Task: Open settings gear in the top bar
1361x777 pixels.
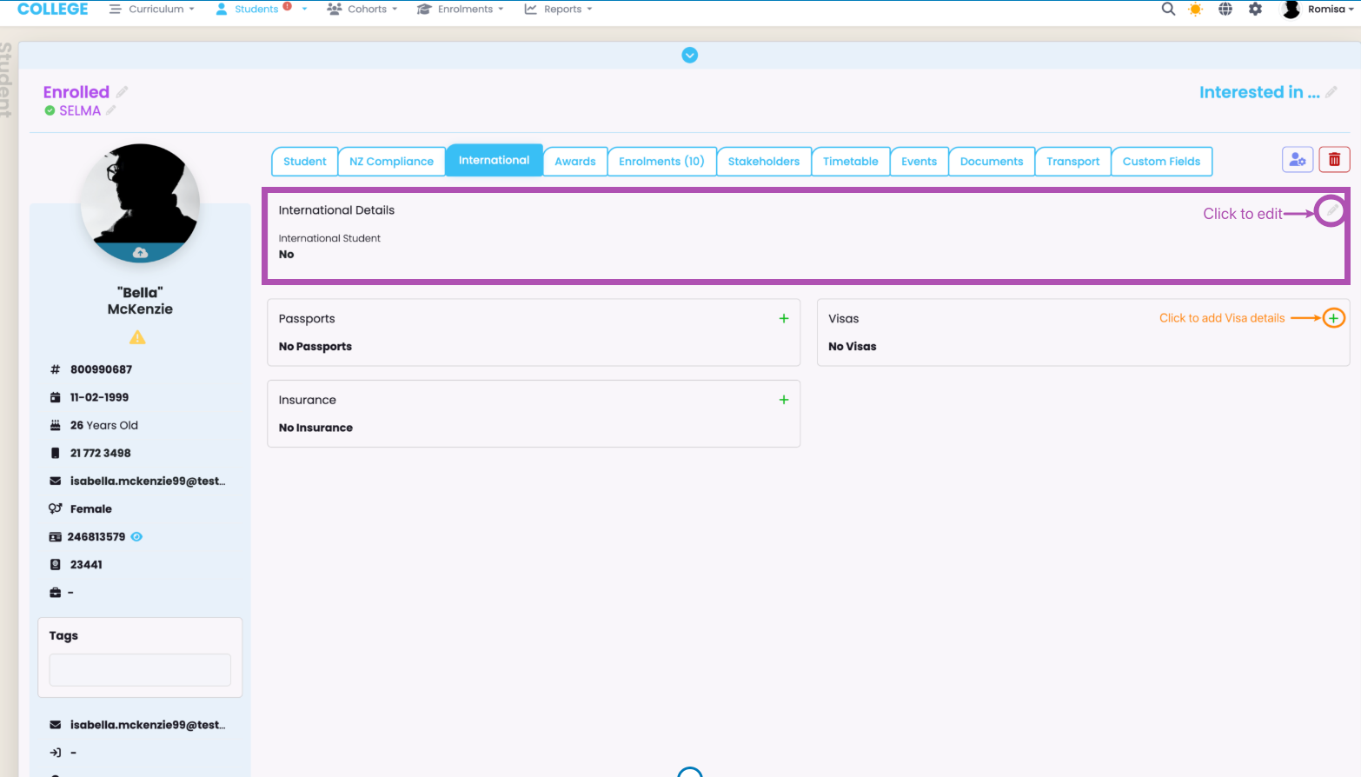Action: 1255,10
